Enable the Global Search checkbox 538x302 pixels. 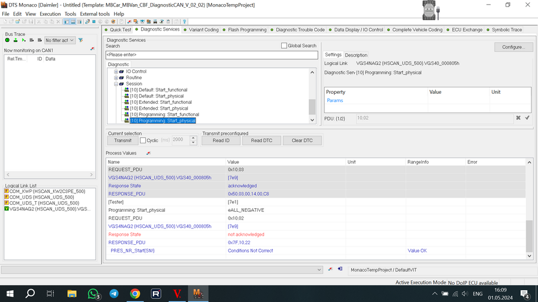click(x=284, y=45)
